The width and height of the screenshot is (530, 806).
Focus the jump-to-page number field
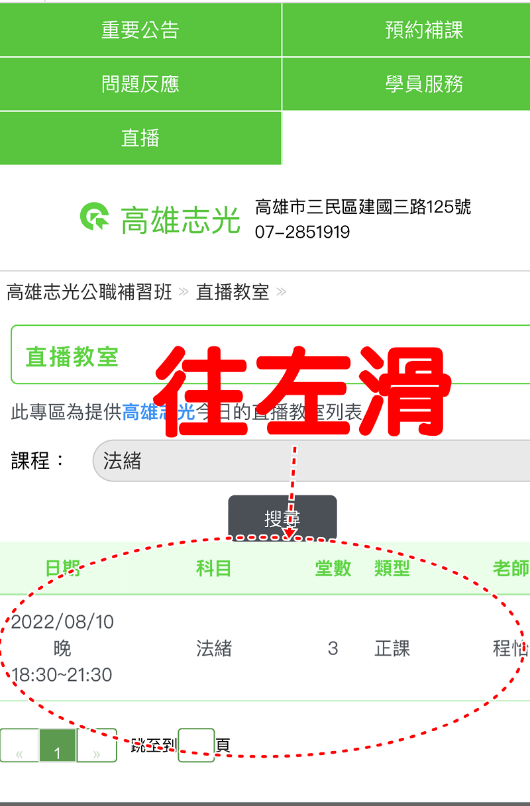coord(196,746)
